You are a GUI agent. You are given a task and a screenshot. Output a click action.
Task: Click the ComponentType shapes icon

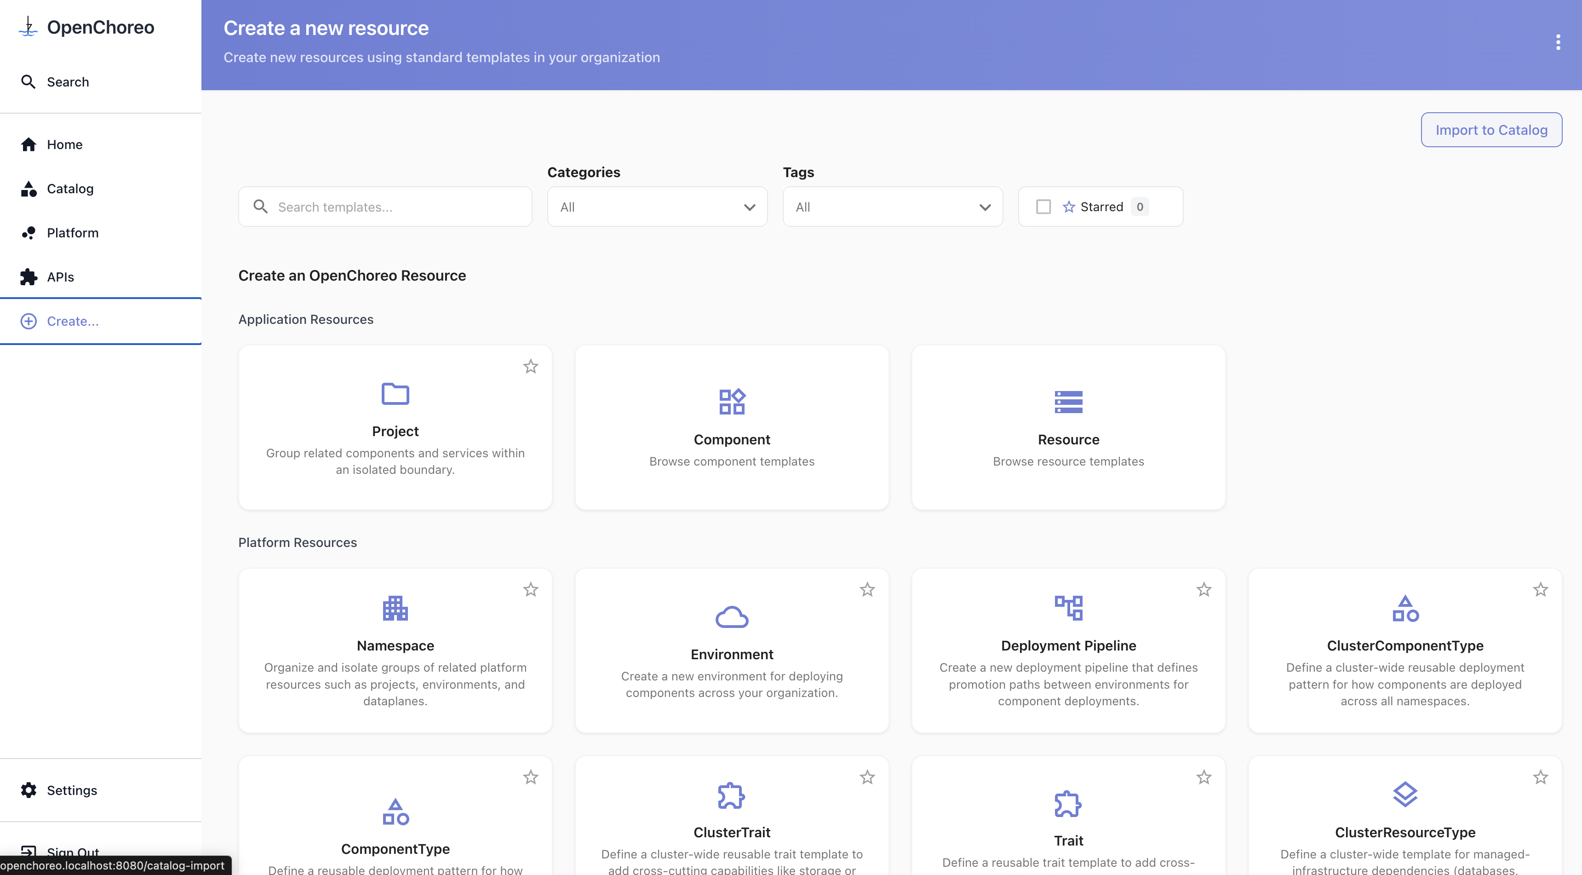click(x=395, y=812)
